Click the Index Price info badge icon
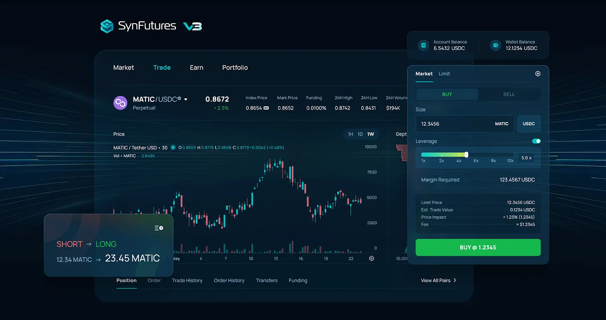This screenshot has height=320, width=606. pyautogui.click(x=266, y=108)
